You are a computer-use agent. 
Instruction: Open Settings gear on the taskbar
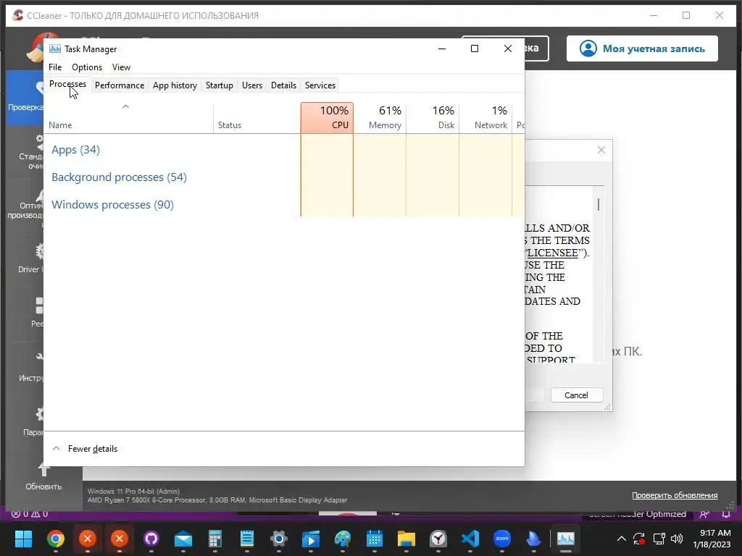(x=279, y=539)
